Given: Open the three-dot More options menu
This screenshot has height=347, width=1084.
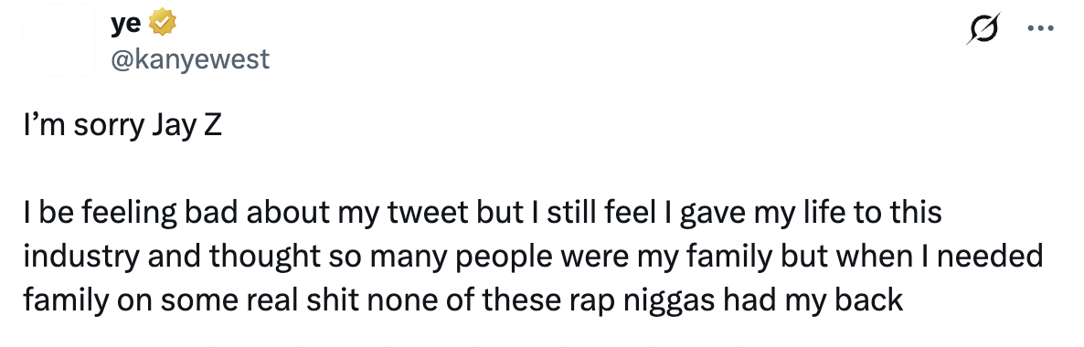Looking at the screenshot, I should point(1042,30).
